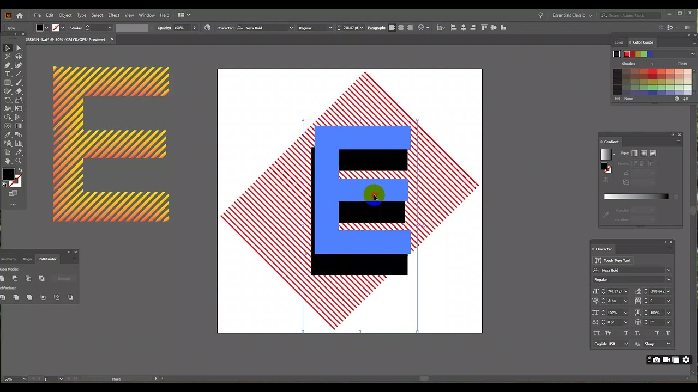Image resolution: width=698 pixels, height=392 pixels.
Task: Click the Pathfinder tab
Action: coord(47,259)
